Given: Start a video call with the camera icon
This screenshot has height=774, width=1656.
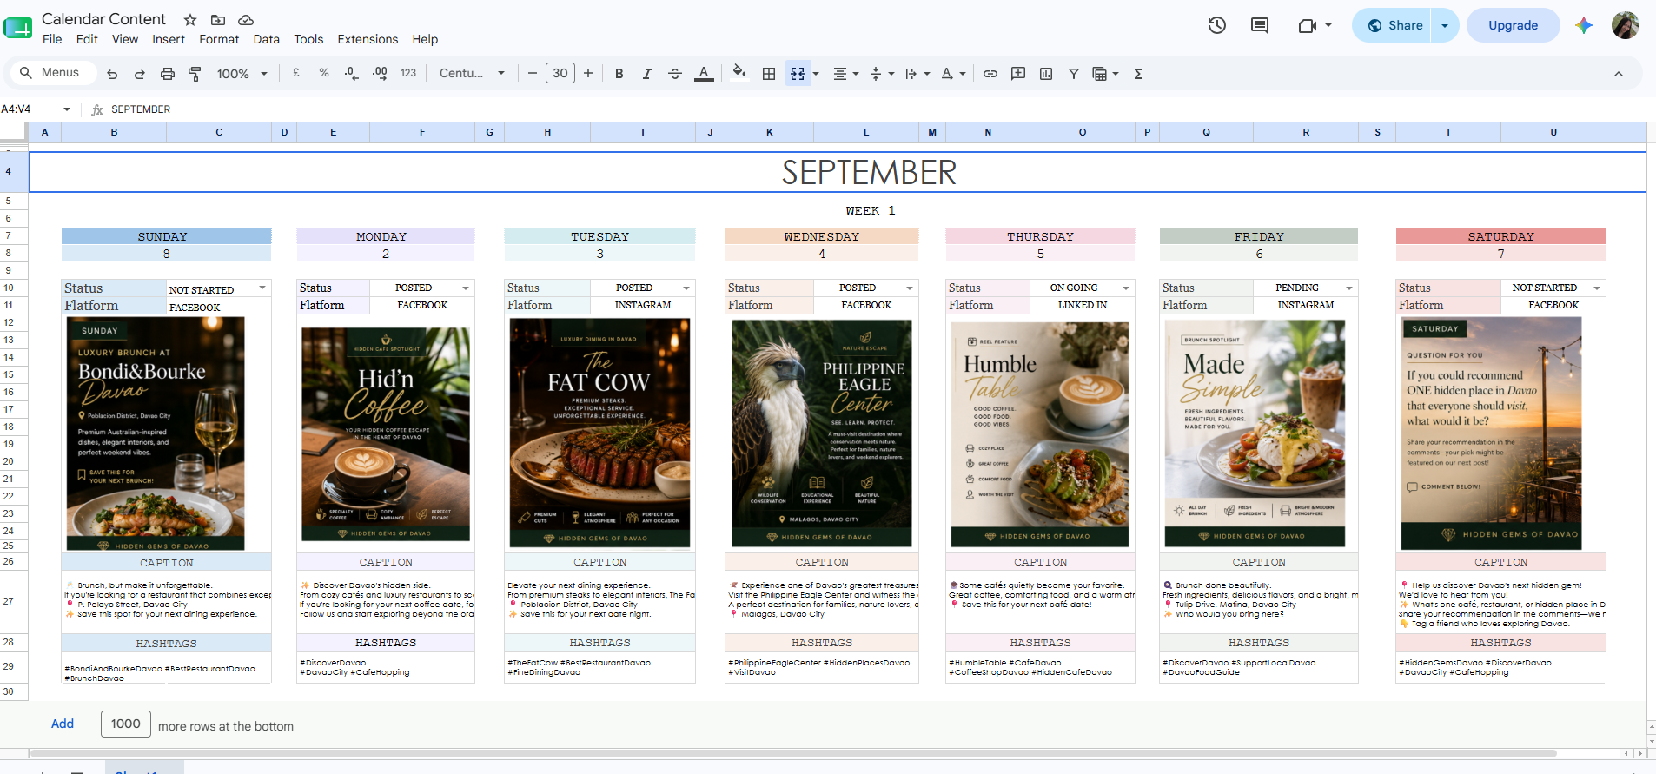Looking at the screenshot, I should 1307,25.
